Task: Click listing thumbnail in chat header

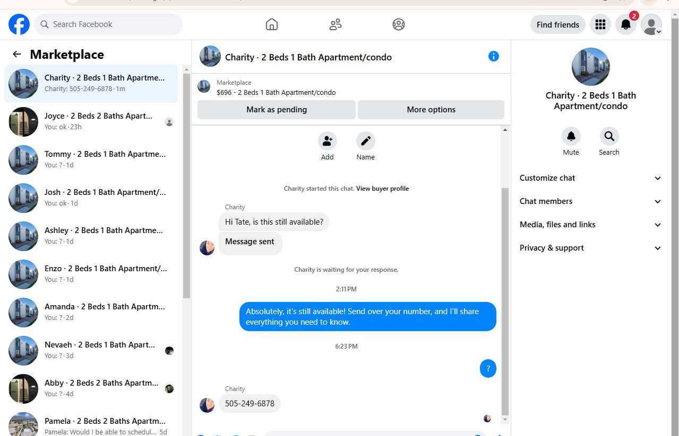Action: tap(210, 56)
